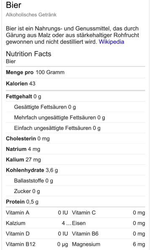Click the Kalium 27 mg row
The height and width of the screenshot is (250, 151).
click(x=75, y=160)
